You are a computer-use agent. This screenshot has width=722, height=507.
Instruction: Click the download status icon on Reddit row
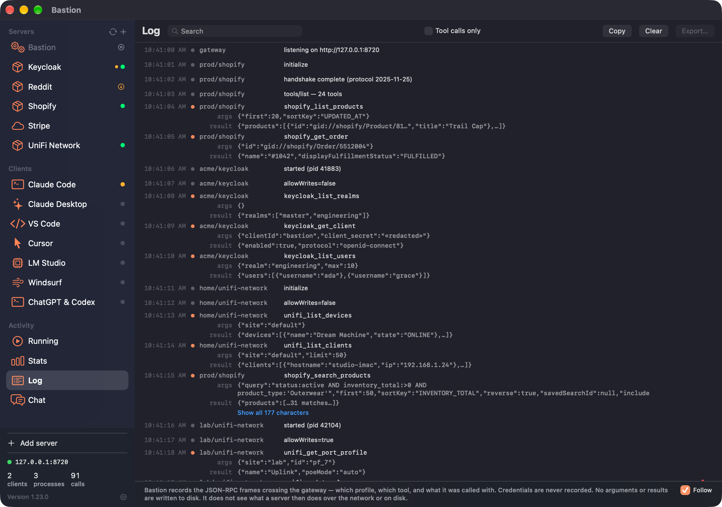[x=121, y=87]
